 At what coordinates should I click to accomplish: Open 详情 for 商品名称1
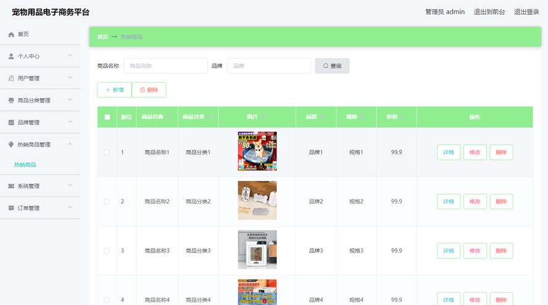pyautogui.click(x=449, y=152)
